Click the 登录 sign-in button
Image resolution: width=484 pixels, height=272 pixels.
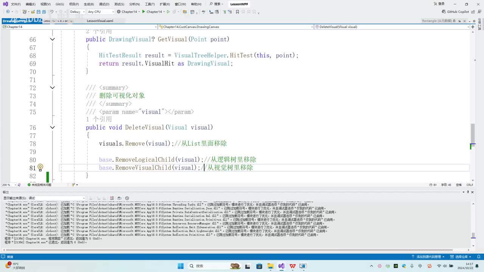439,4
